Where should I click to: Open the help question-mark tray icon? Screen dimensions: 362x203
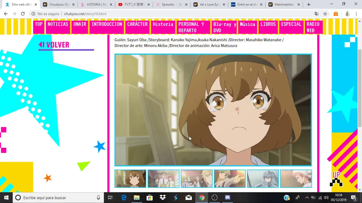pyautogui.click(x=287, y=198)
